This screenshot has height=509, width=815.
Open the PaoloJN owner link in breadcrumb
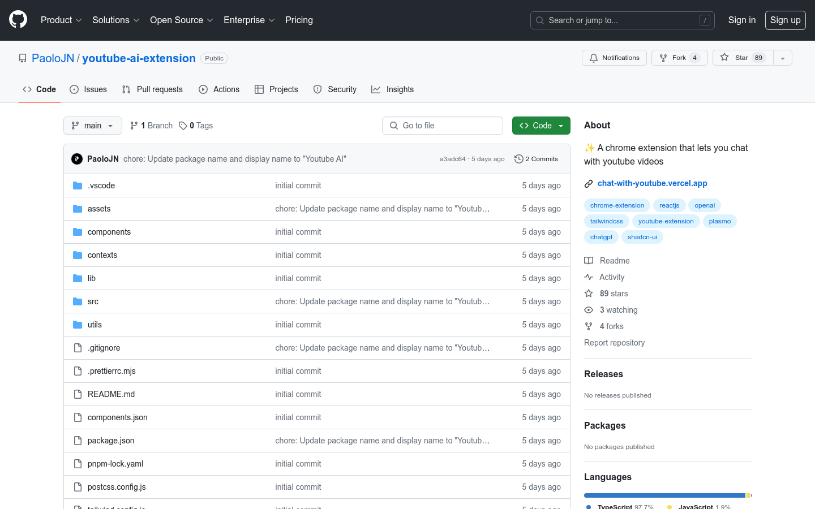point(53,58)
